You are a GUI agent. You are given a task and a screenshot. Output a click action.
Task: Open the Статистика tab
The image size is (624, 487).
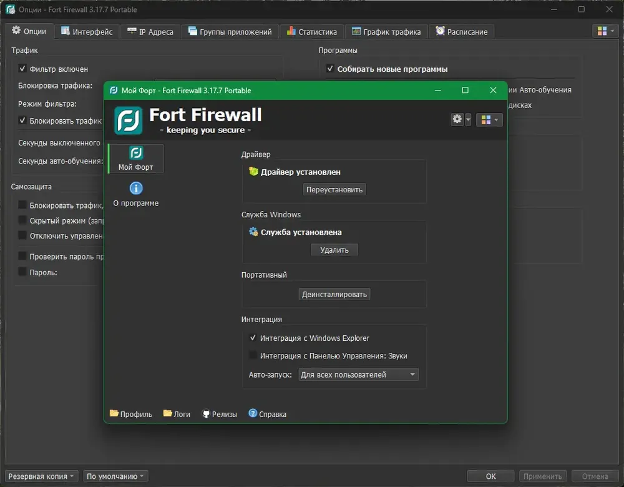pos(311,32)
